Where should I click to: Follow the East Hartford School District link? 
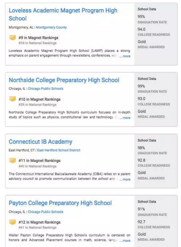pos(59,150)
